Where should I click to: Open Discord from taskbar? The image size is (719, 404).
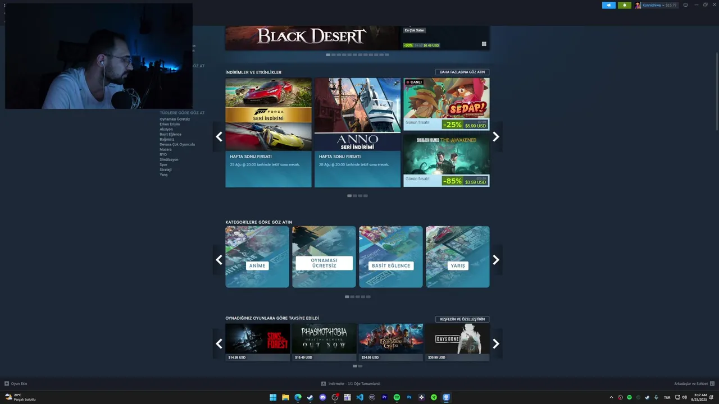pyautogui.click(x=322, y=397)
